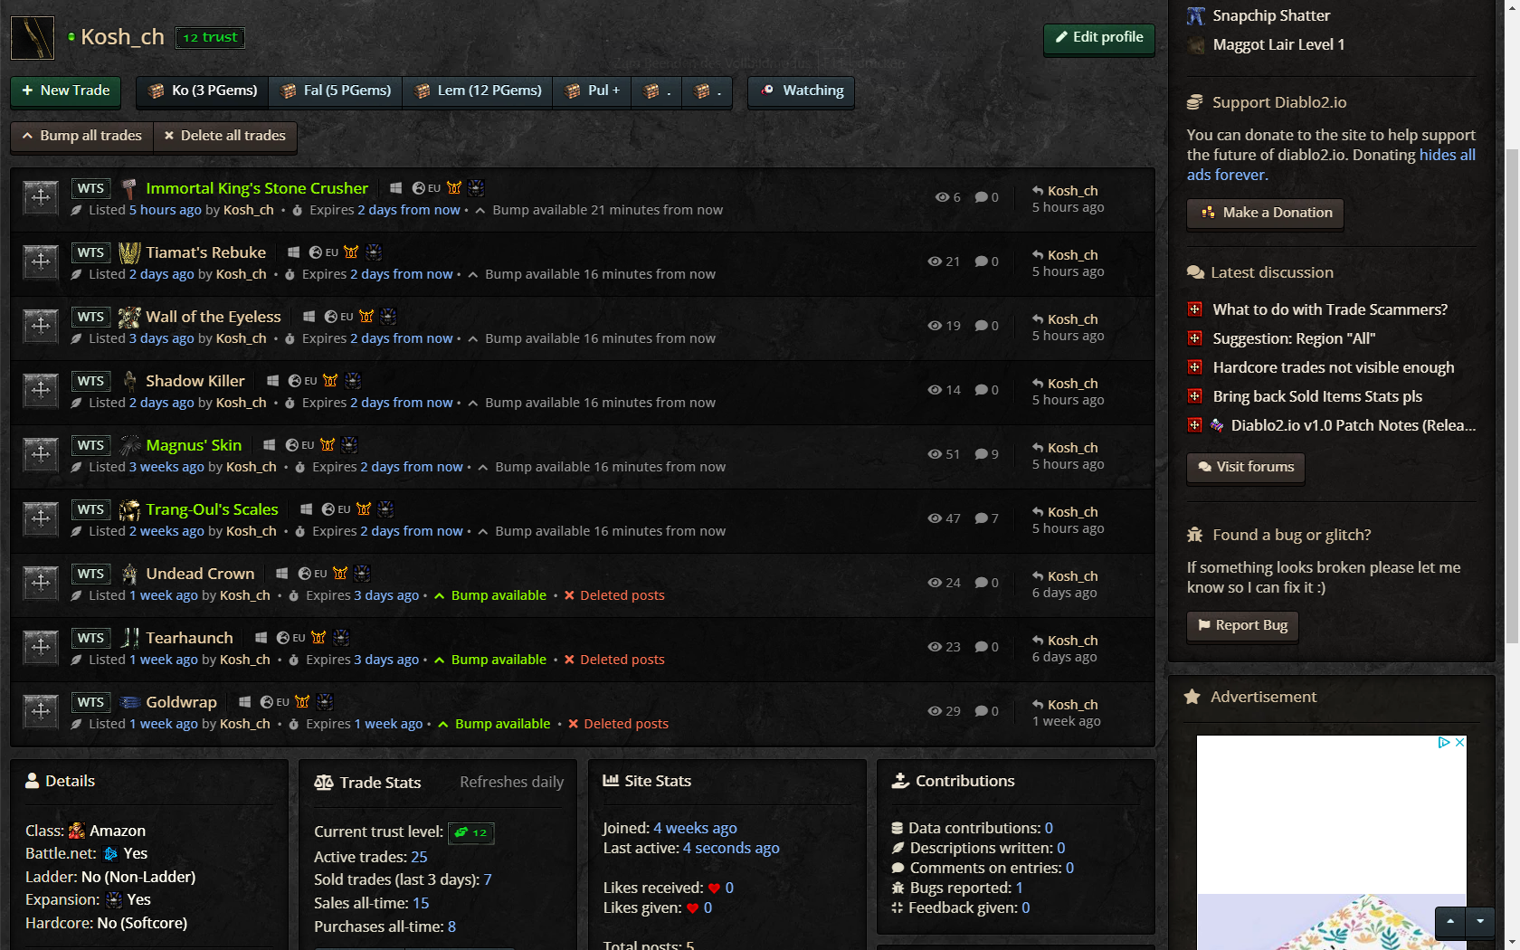Screen dimensions: 1520x950
Task: Open Kosh_ch profile avatar image
Action: [33, 38]
